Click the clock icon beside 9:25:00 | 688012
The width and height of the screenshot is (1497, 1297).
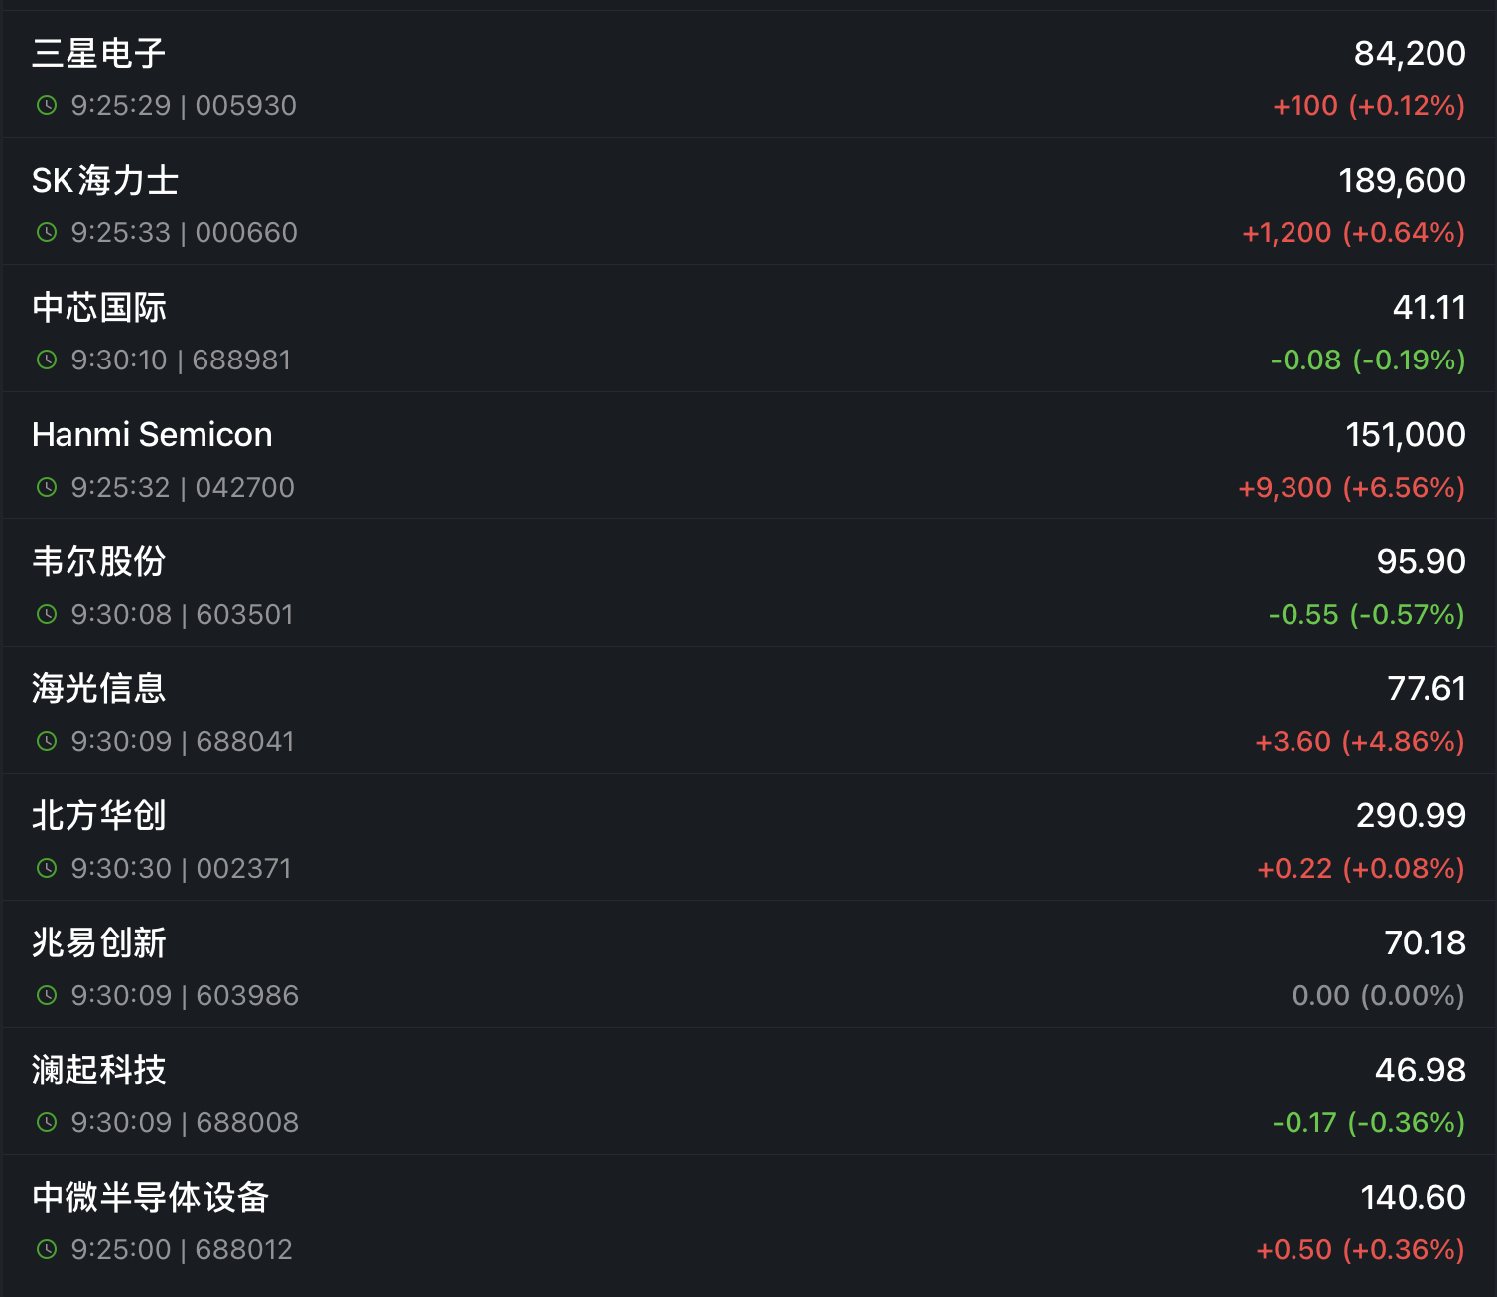click(47, 1249)
